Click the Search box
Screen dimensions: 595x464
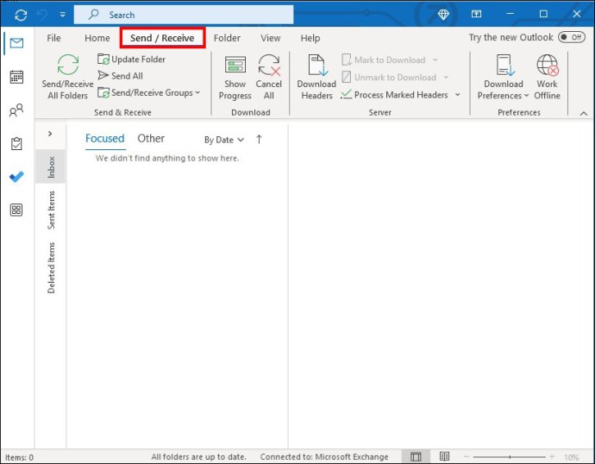point(184,15)
